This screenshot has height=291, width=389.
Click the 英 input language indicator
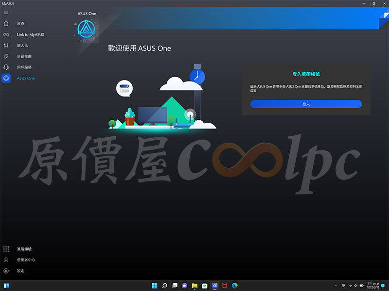click(x=343, y=286)
